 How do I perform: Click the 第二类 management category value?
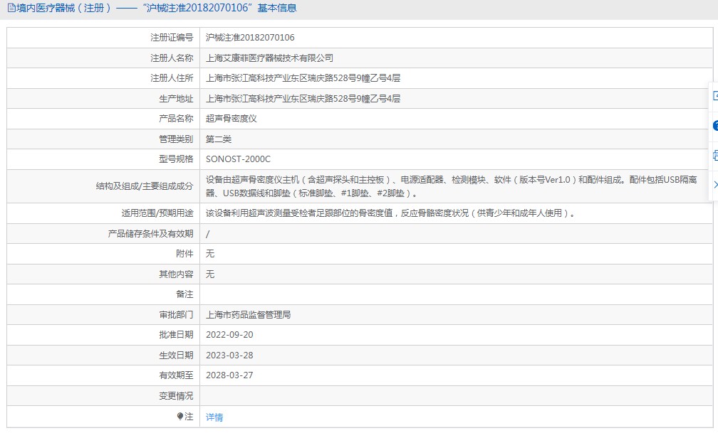point(219,139)
